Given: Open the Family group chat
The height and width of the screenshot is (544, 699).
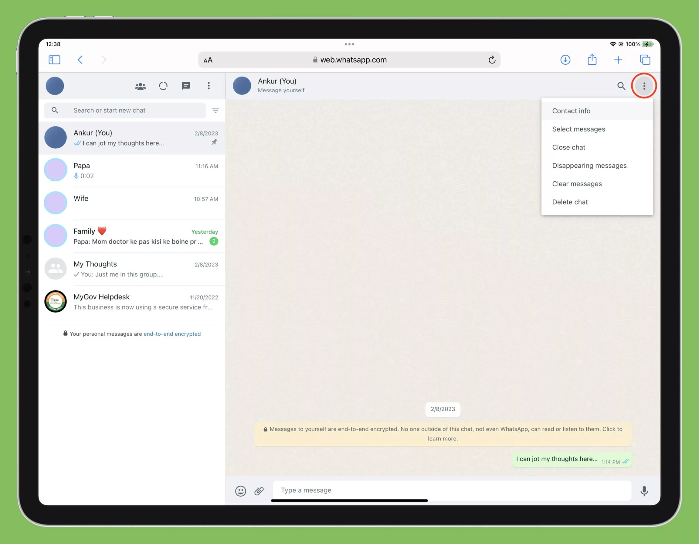Looking at the screenshot, I should click(x=132, y=236).
